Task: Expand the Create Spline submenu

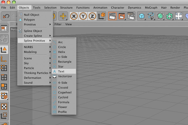Action: click(x=35, y=36)
